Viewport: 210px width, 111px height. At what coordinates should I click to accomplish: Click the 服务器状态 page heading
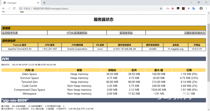tap(104, 20)
